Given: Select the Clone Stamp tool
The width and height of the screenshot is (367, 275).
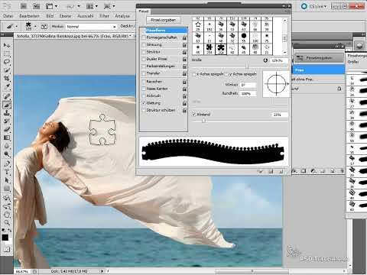Looking at the screenshot, I should (7, 113).
